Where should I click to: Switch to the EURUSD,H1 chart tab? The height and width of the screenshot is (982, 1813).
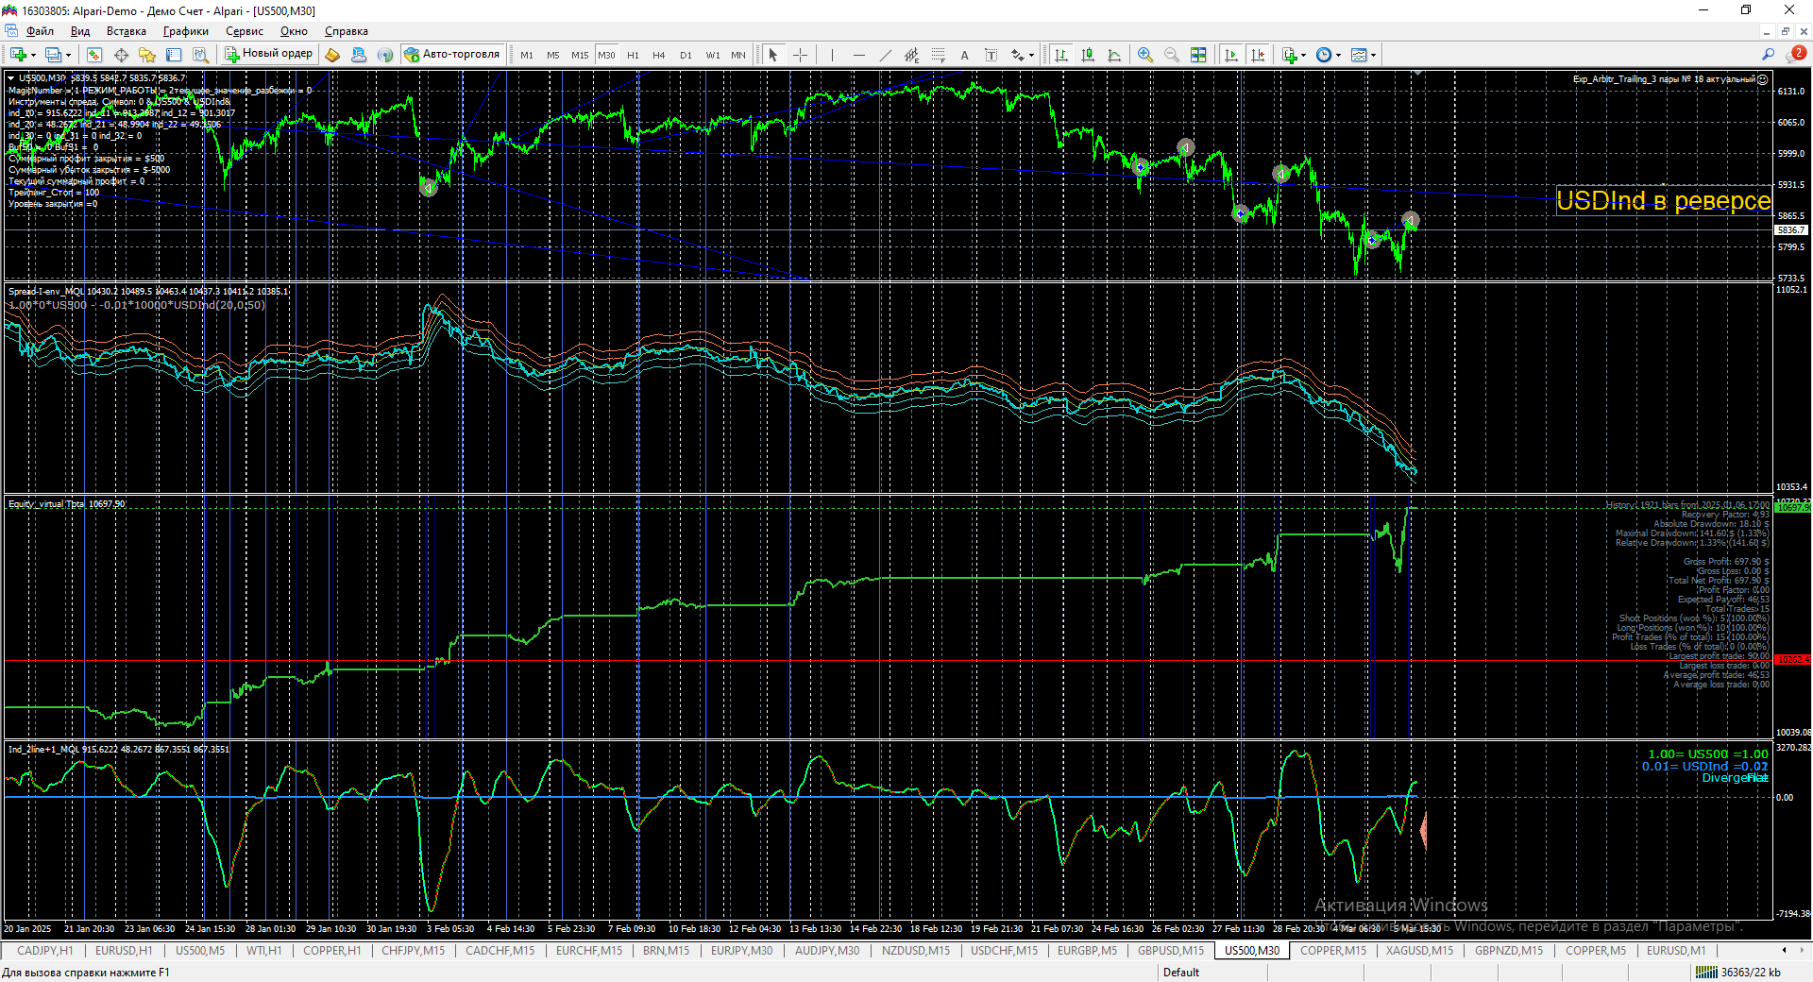tap(123, 951)
